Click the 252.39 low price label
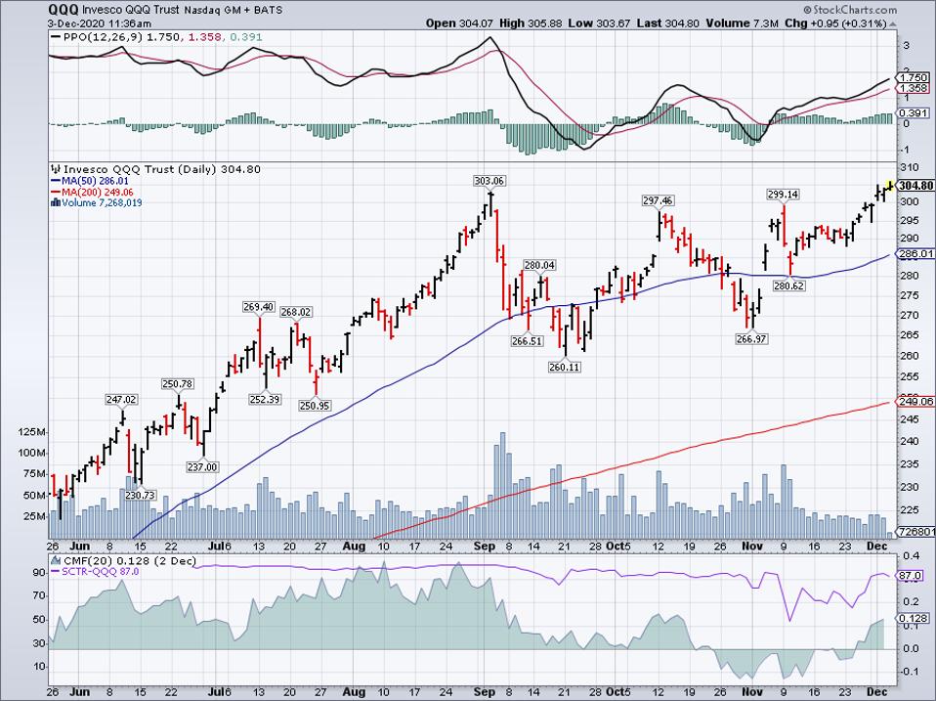Image resolution: width=936 pixels, height=701 pixels. [x=265, y=400]
